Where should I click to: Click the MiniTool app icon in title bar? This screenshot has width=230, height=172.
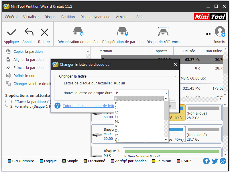(7, 7)
